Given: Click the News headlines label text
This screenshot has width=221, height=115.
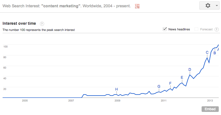Looking at the screenshot, I should (179, 29).
